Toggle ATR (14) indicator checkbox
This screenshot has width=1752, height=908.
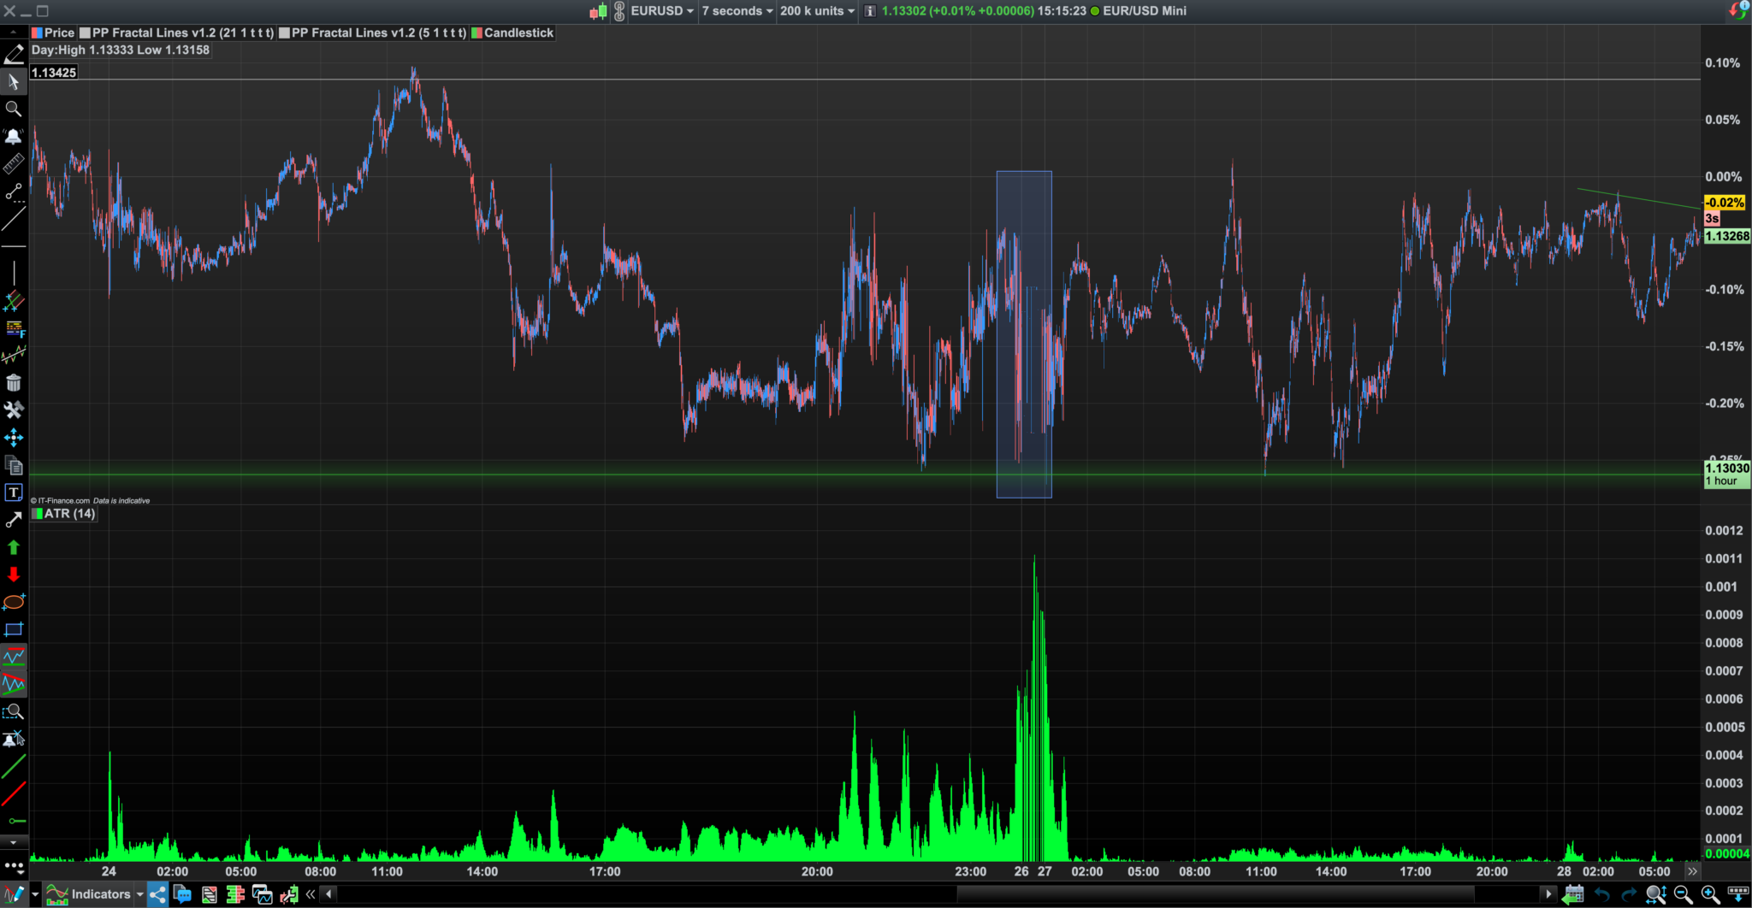(x=38, y=514)
